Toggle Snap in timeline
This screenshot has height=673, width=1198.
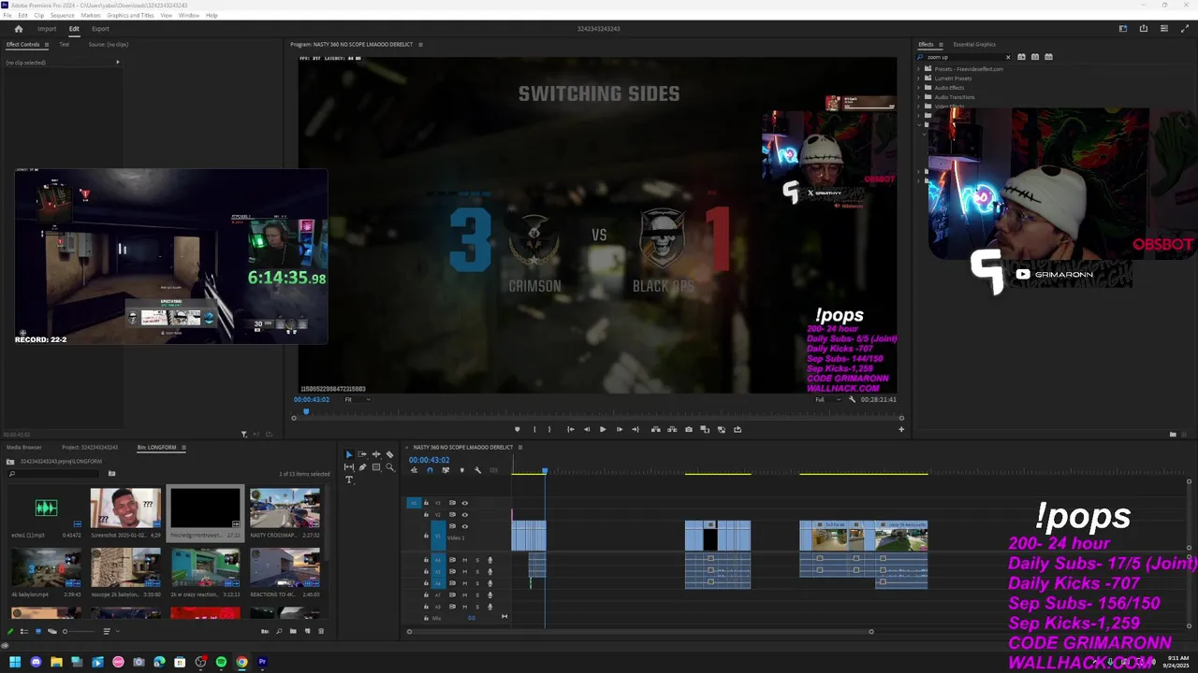pos(430,470)
